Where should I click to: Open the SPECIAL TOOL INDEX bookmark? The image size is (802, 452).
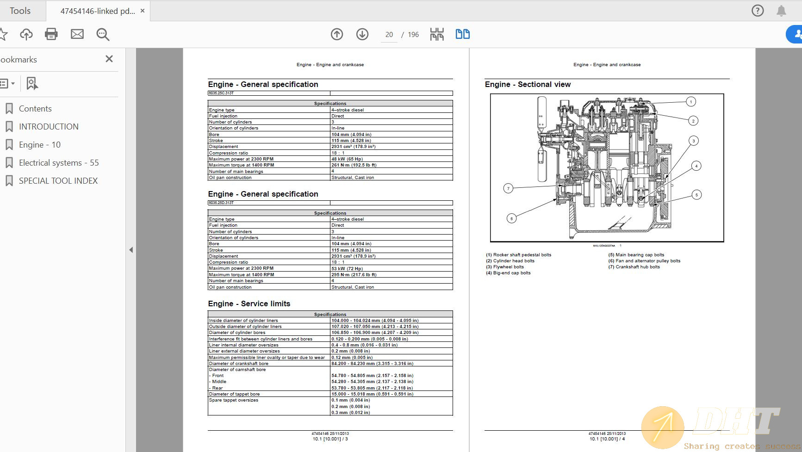58,181
